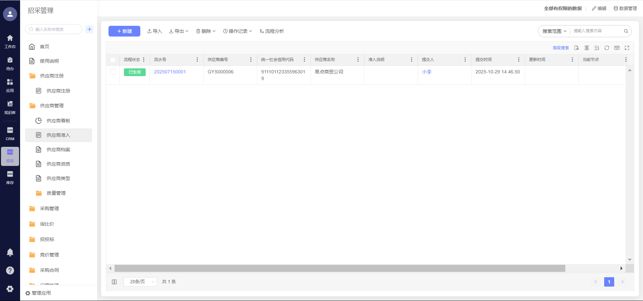Click the horizontal scrollbar under the table
Image resolution: width=643 pixels, height=301 pixels.
pyautogui.click(x=339, y=268)
